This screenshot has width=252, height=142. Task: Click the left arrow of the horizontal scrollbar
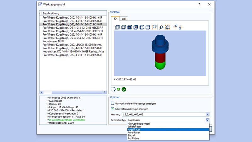click(x=42, y=92)
